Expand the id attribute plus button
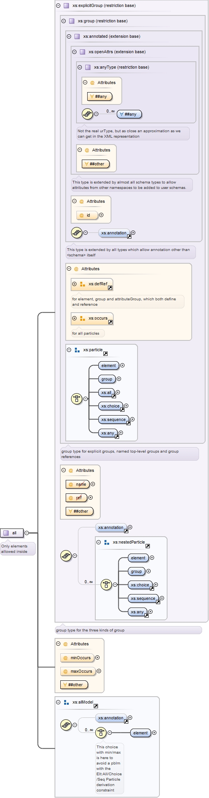 pyautogui.click(x=101, y=215)
